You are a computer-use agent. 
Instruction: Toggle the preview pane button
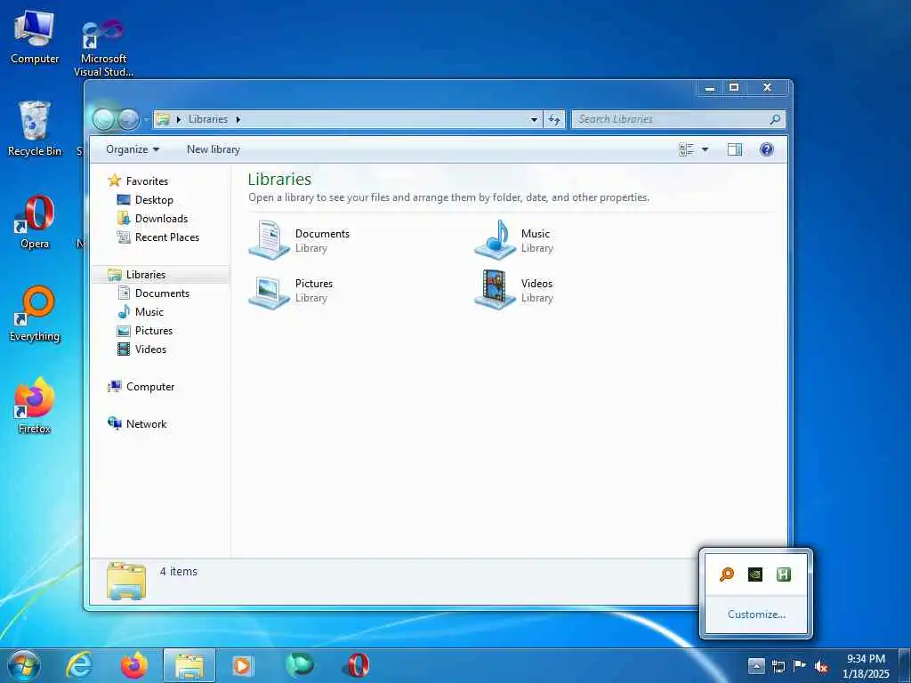click(734, 149)
